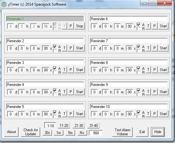Switch to the 31-40 reminders page
This screenshot has width=175, height=143.
(x=93, y=126)
